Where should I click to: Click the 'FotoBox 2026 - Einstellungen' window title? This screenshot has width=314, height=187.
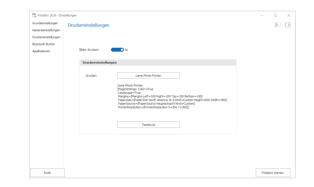point(57,15)
